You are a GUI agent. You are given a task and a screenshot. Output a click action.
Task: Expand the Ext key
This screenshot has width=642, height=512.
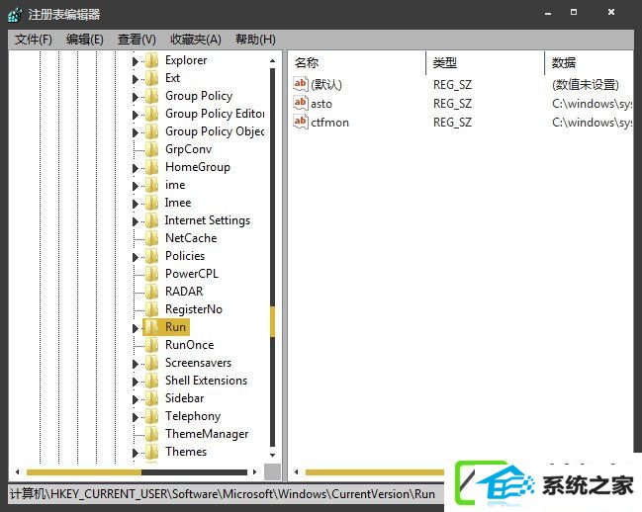[136, 79]
